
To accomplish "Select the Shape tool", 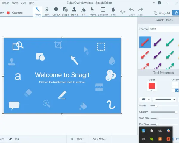I will coord(65,12).
